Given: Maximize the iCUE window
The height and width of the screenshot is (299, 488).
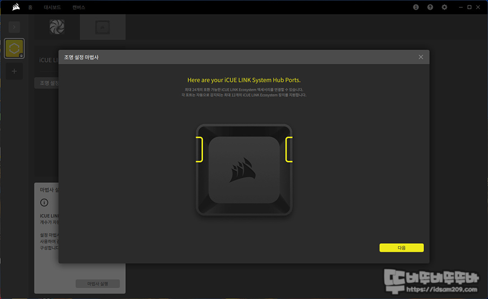Looking at the screenshot, I should pos(470,7).
